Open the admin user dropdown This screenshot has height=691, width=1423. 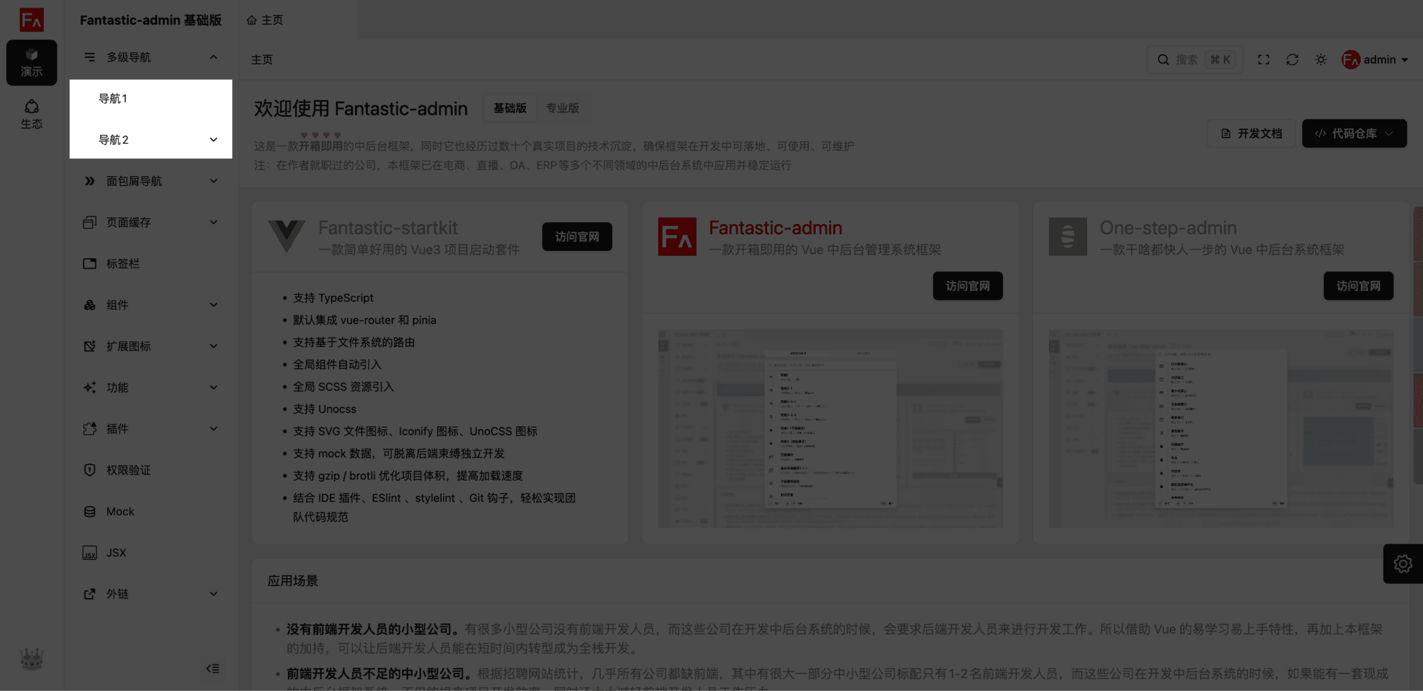click(x=1374, y=60)
